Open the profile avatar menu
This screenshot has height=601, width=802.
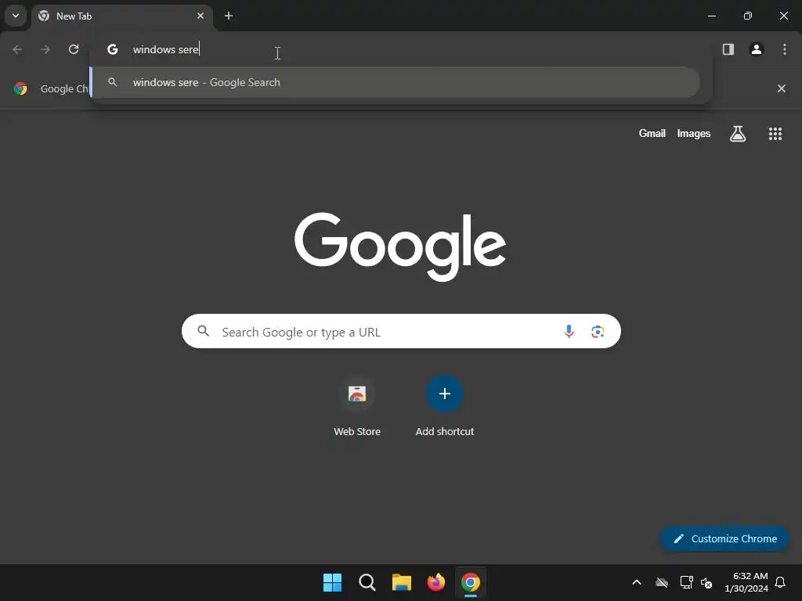pos(757,49)
